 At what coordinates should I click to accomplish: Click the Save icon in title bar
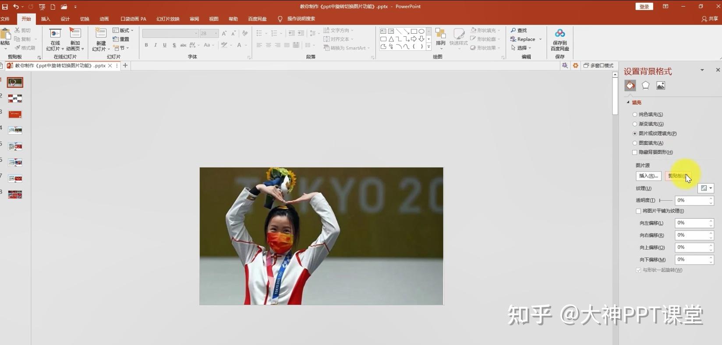(5, 7)
